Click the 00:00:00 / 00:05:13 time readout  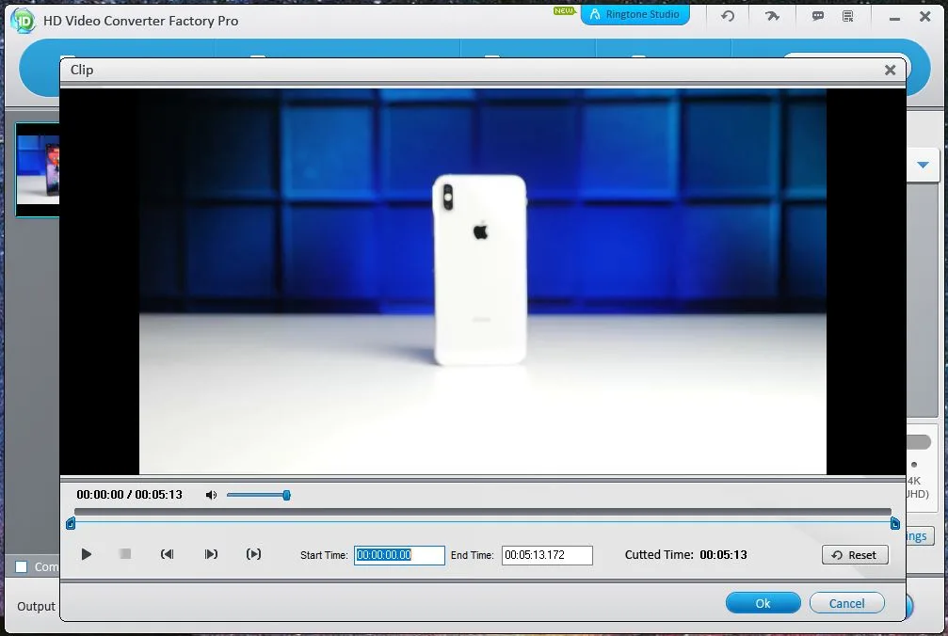(129, 495)
